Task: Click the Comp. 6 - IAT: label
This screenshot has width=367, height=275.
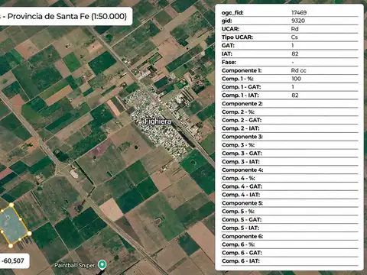Action: pyautogui.click(x=241, y=261)
